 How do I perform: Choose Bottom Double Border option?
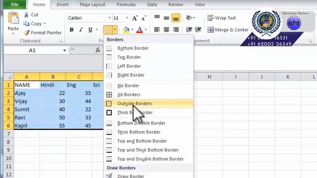[x=149, y=123]
